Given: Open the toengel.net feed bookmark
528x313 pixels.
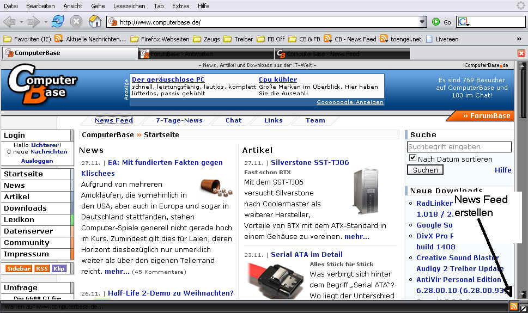Looking at the screenshot, I should pos(400,39).
